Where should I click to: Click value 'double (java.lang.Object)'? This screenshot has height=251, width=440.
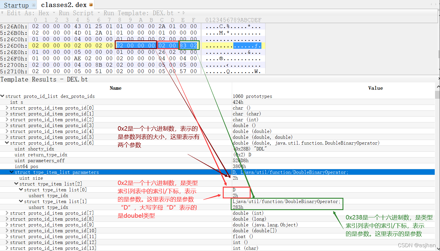tap(265, 225)
